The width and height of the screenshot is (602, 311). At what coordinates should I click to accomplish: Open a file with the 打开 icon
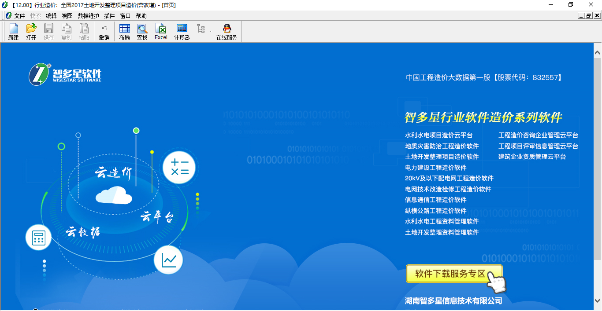tap(31, 32)
